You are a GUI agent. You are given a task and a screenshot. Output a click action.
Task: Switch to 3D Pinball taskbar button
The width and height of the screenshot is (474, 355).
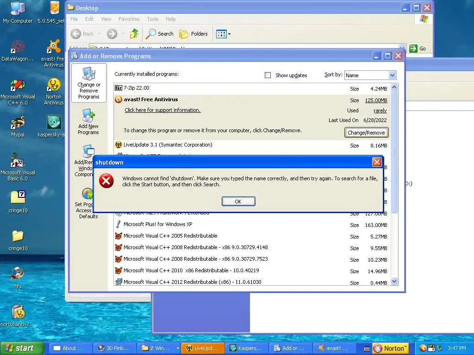tap(114, 348)
